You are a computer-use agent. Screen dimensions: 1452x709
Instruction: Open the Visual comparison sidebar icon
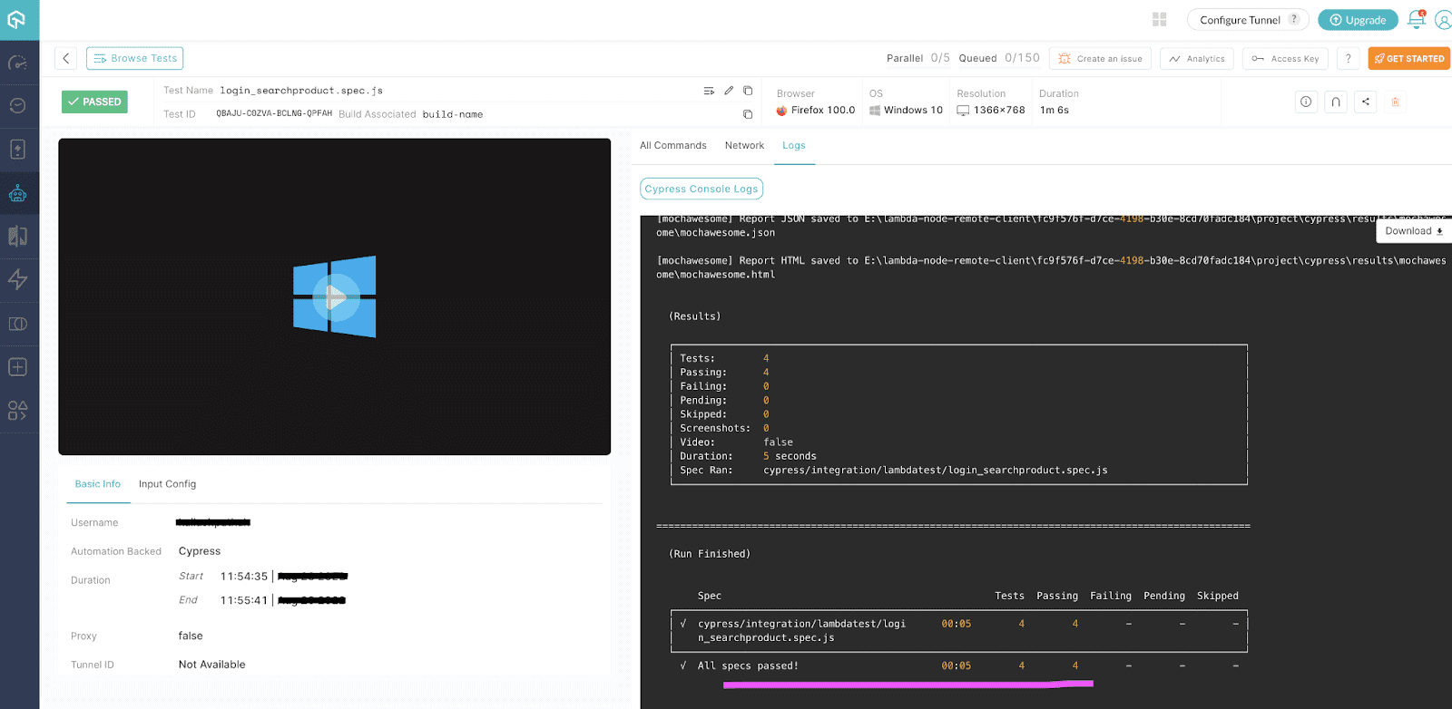(17, 237)
